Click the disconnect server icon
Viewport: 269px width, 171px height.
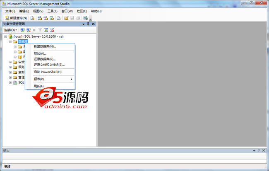pos(29,30)
